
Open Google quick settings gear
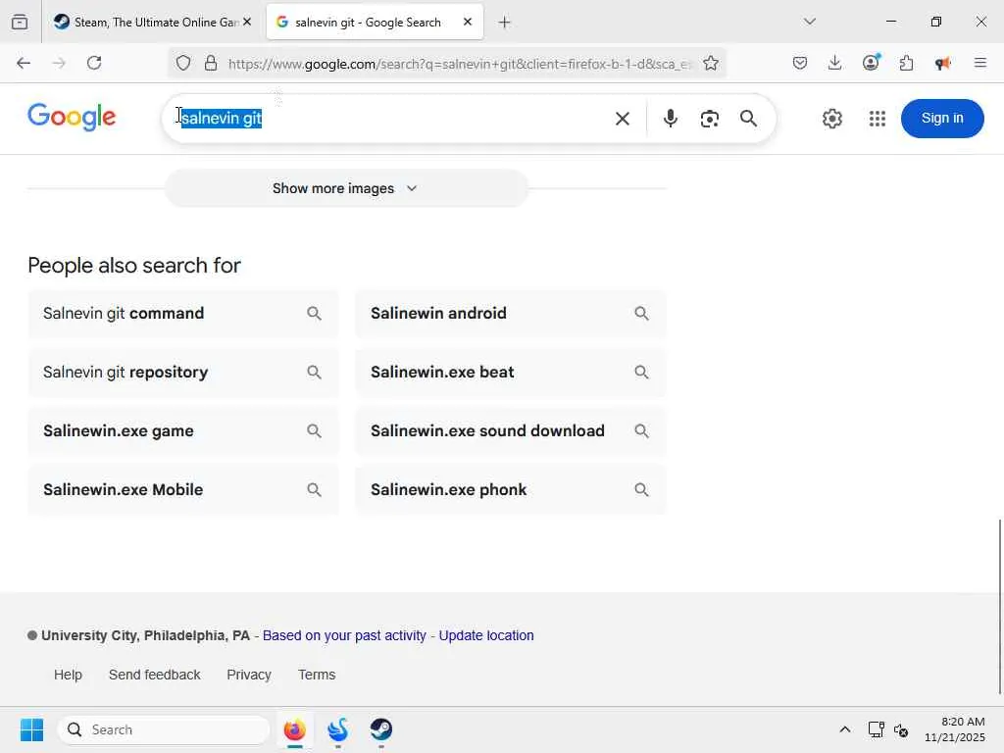[831, 119]
